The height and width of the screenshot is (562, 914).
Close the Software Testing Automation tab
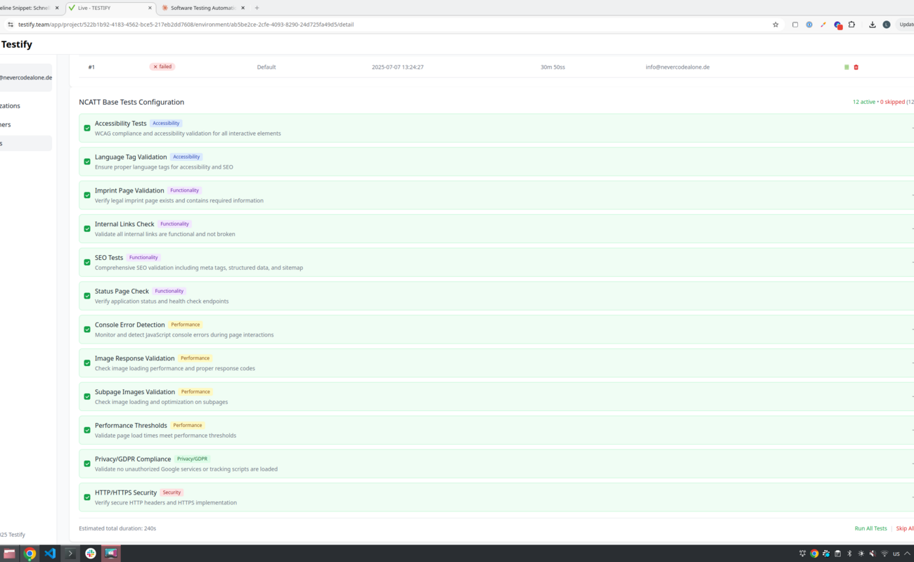[243, 8]
